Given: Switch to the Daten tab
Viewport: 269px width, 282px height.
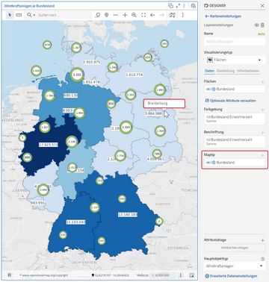Looking at the screenshot, I should click(x=209, y=71).
